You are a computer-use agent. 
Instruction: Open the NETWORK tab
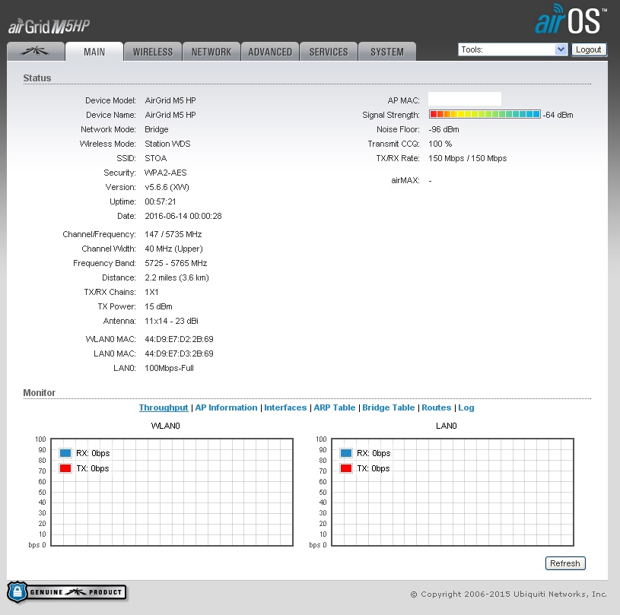click(211, 52)
